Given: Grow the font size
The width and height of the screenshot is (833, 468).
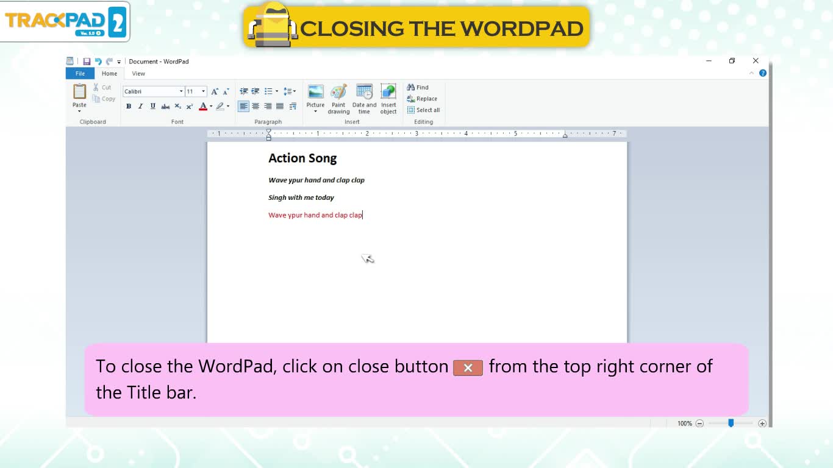Looking at the screenshot, I should click(x=215, y=91).
